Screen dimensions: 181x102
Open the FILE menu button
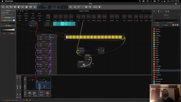point(3,7)
